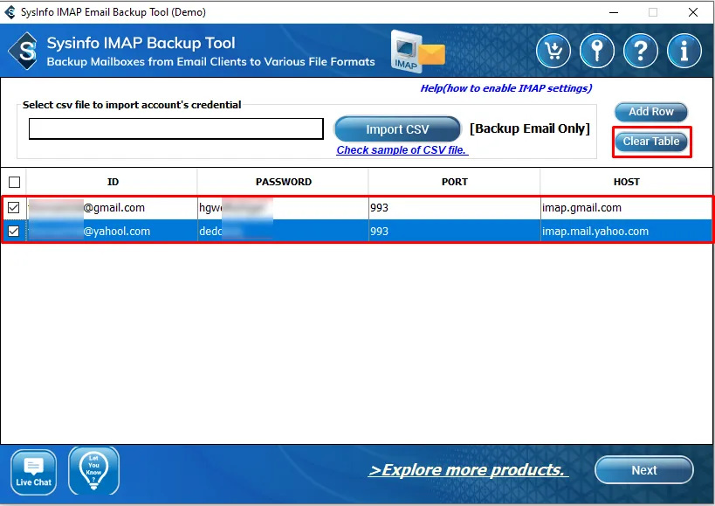Click the Clear Table button

click(651, 142)
